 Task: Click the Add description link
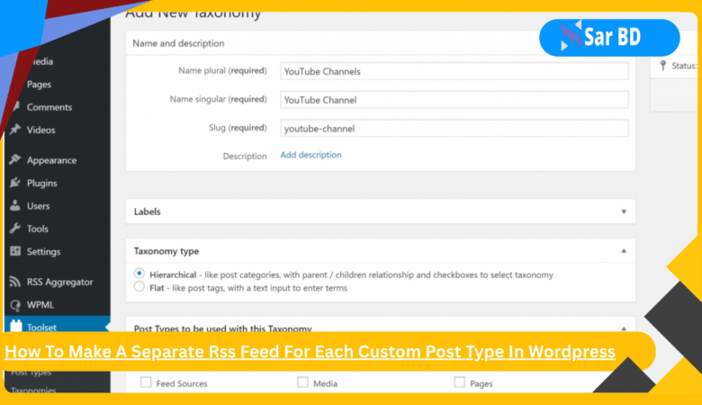click(310, 155)
